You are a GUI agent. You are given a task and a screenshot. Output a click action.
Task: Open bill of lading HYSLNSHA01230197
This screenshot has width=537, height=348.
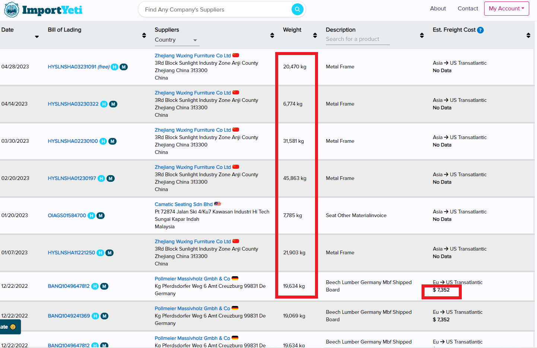pos(72,178)
